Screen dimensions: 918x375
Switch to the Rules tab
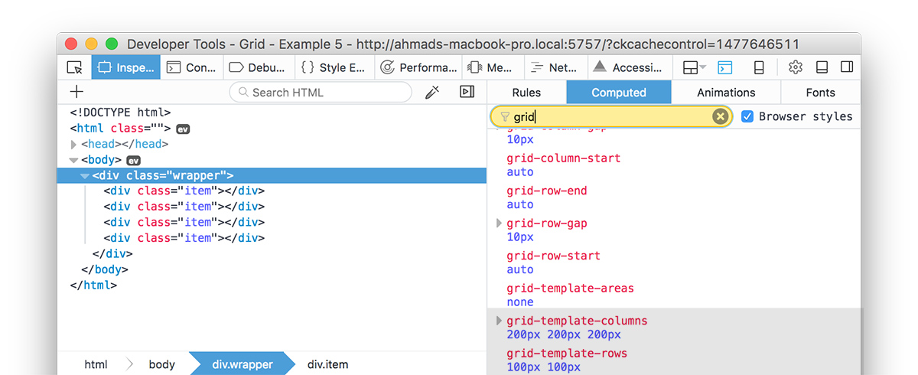526,93
